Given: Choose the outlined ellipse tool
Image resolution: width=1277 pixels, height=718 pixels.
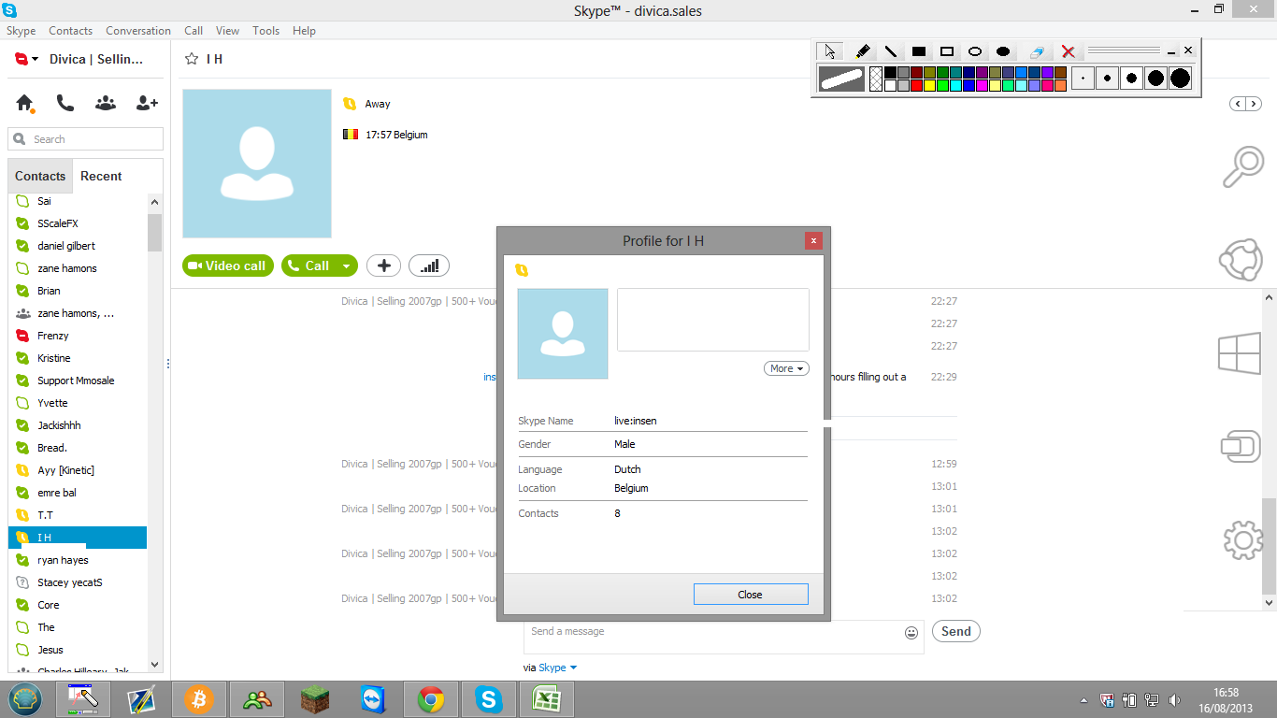Looking at the screenshot, I should click(x=975, y=51).
